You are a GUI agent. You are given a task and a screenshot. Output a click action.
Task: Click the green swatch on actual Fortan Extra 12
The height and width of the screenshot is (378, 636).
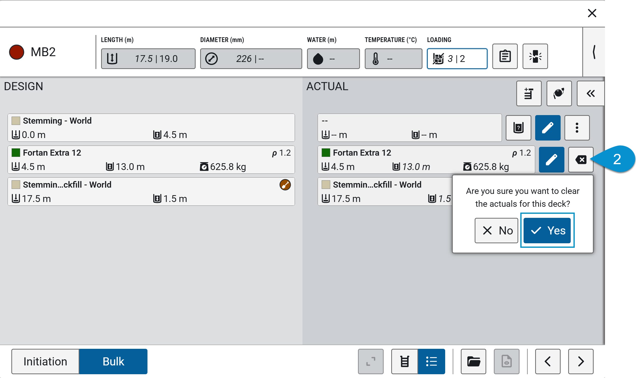point(326,153)
